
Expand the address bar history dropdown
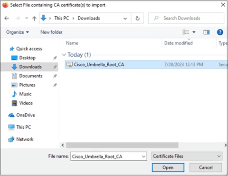tap(125, 19)
